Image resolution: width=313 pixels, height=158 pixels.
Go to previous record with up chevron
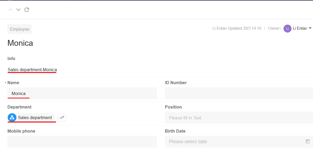[10, 10]
